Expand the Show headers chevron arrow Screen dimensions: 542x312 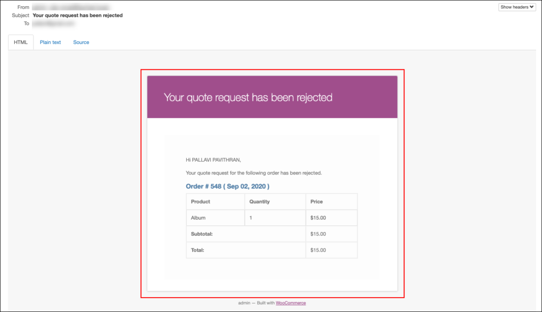point(531,7)
